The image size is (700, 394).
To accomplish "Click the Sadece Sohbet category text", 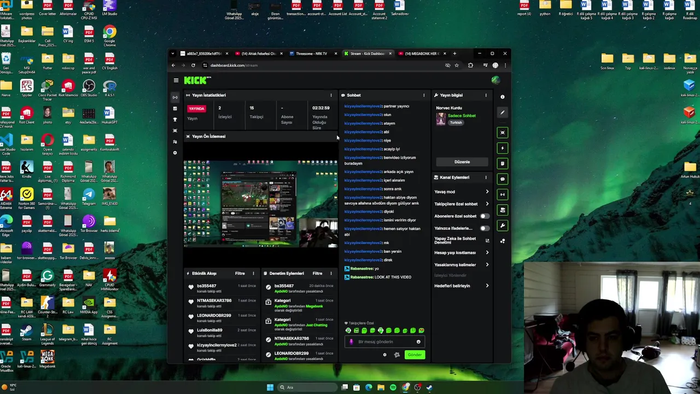I will pyautogui.click(x=462, y=115).
